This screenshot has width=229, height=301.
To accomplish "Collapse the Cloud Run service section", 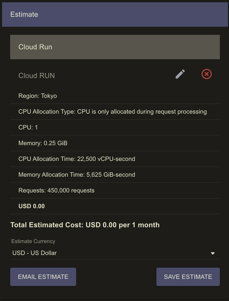I will coord(115,47).
